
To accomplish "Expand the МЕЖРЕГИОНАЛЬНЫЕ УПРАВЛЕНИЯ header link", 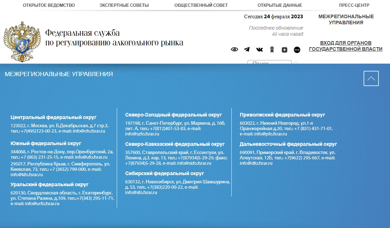I will (x=346, y=19).
